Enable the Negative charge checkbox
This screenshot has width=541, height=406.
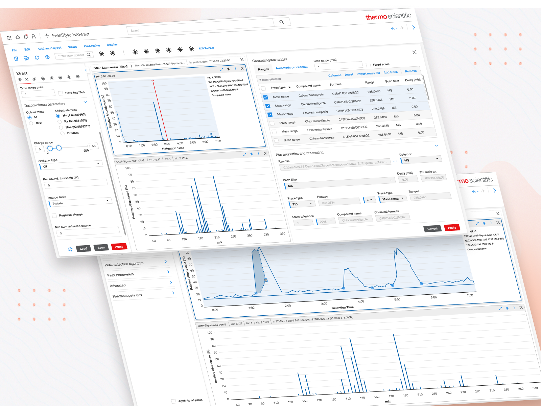54,216
